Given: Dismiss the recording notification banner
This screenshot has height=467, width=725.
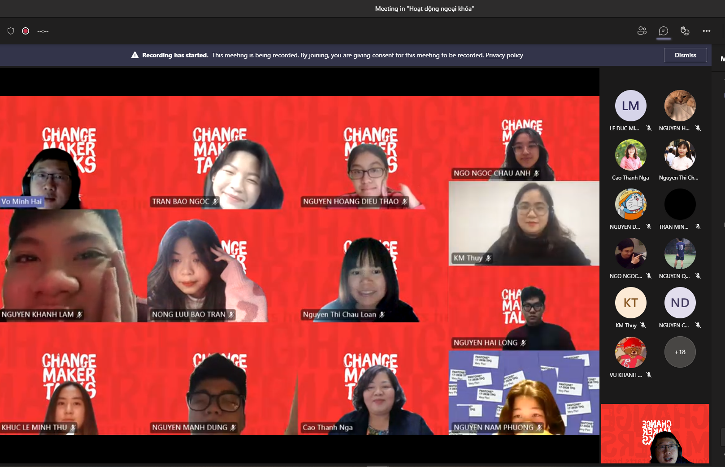Looking at the screenshot, I should [x=685, y=55].
